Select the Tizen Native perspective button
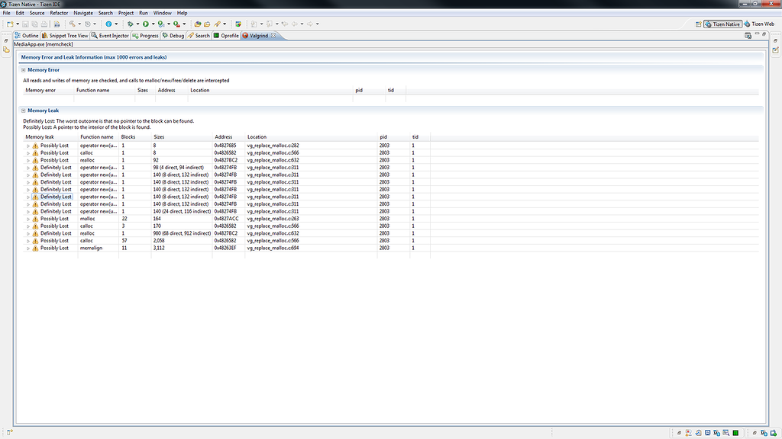The width and height of the screenshot is (782, 439). coord(722,24)
